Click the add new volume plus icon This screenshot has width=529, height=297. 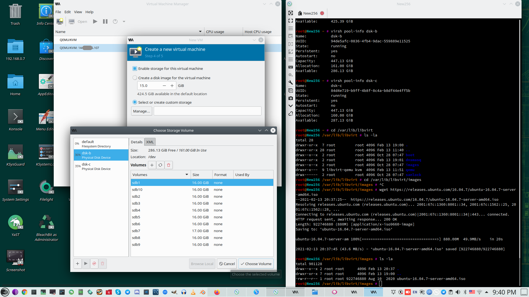(x=152, y=165)
